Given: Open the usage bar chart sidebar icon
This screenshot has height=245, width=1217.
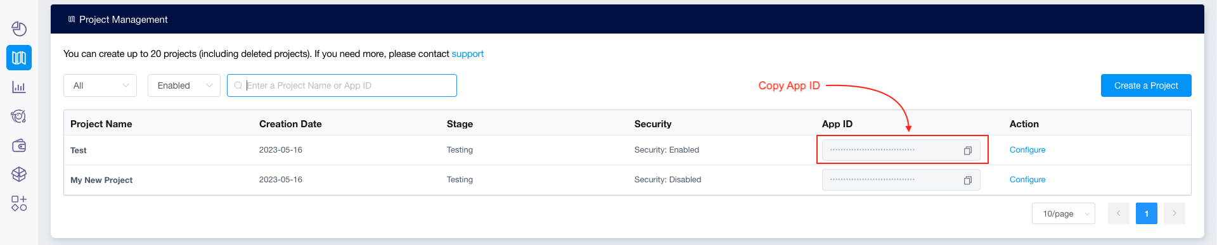Looking at the screenshot, I should pos(19,87).
